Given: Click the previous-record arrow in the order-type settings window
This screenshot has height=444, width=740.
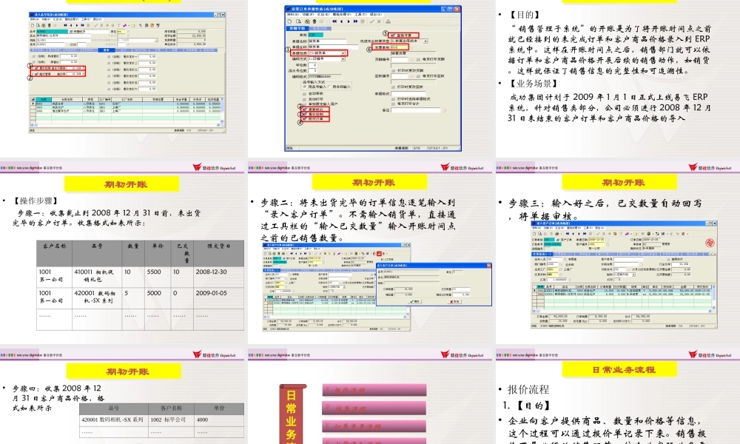Looking at the screenshot, I should (x=342, y=21).
